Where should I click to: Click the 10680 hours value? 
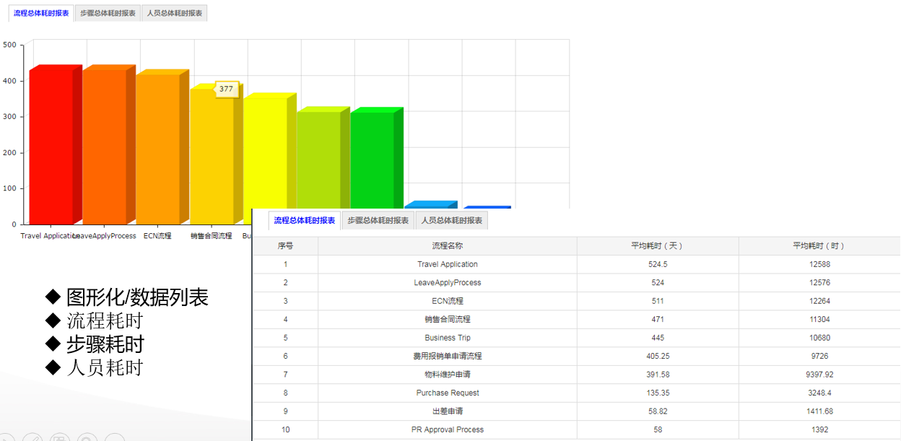(x=819, y=338)
